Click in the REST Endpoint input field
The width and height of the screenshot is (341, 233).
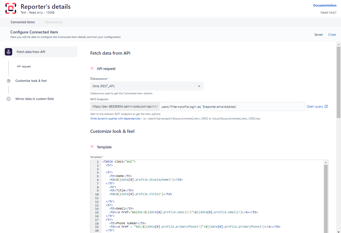(x=232, y=106)
